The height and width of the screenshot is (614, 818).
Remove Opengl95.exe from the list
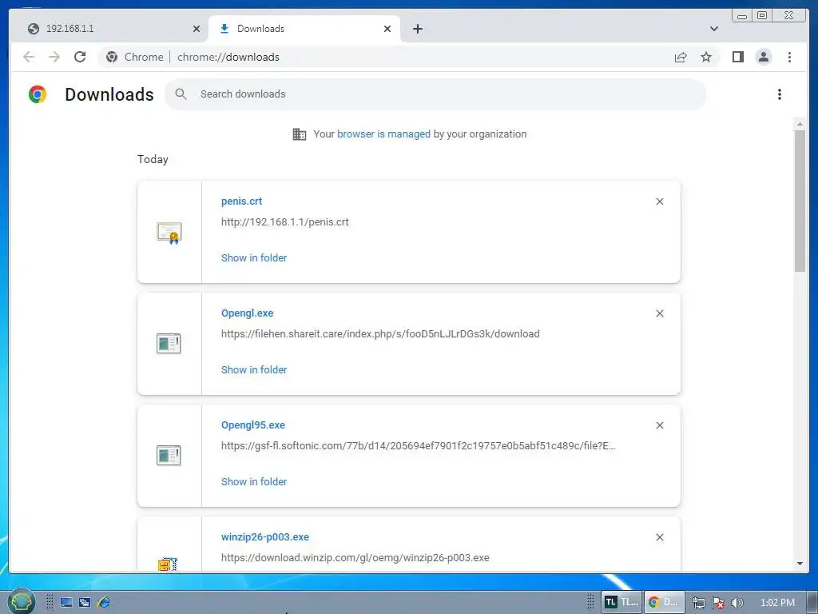tap(659, 425)
